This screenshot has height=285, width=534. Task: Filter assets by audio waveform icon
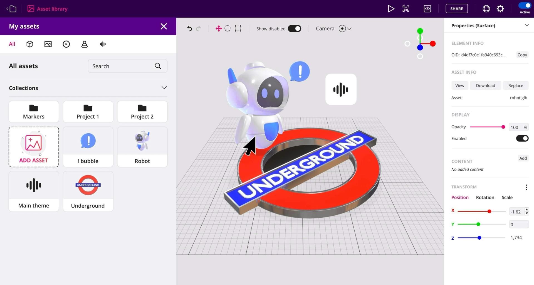103,44
